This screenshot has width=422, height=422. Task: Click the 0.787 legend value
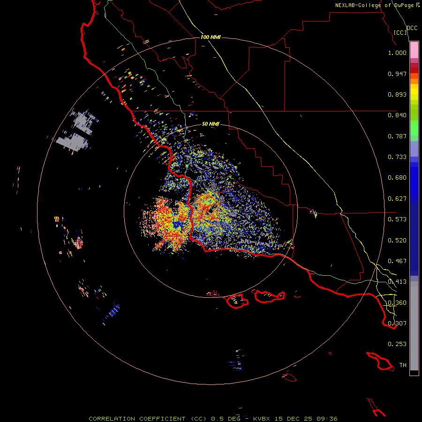click(x=397, y=136)
